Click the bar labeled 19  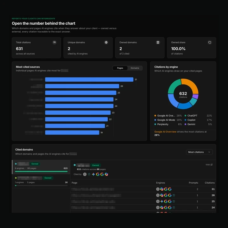coord(72,132)
